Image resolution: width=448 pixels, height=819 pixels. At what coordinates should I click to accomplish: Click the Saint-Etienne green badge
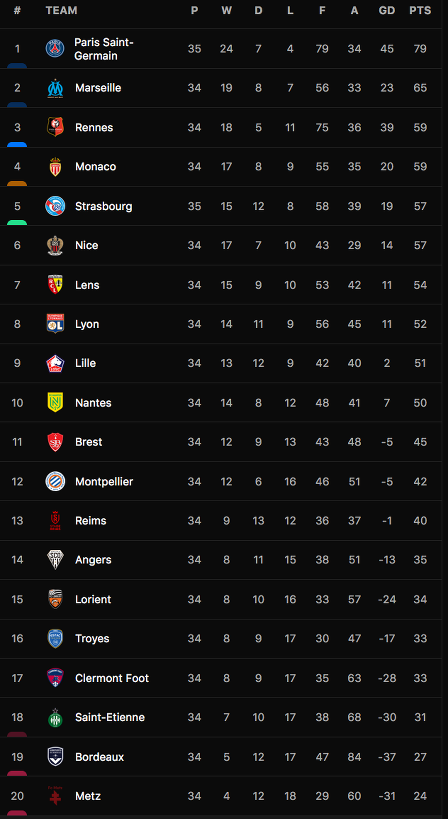click(55, 717)
